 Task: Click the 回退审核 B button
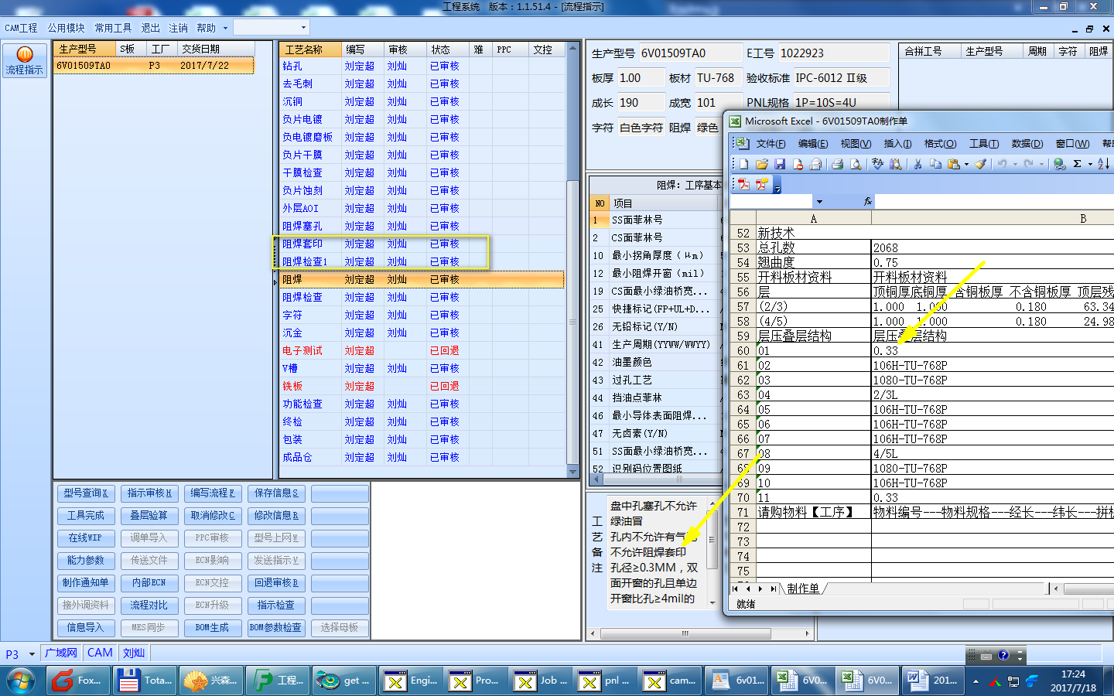coord(276,583)
